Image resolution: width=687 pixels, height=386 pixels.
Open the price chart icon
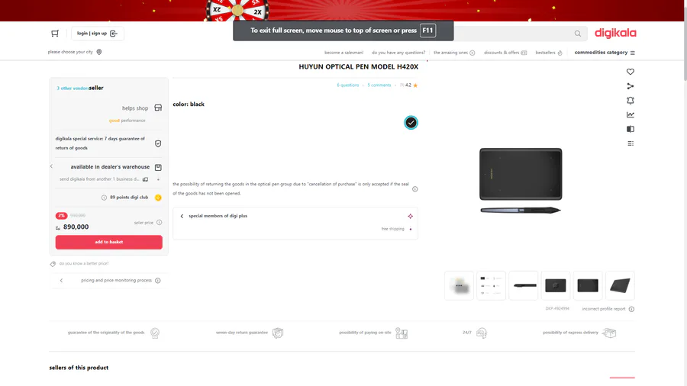pyautogui.click(x=630, y=114)
